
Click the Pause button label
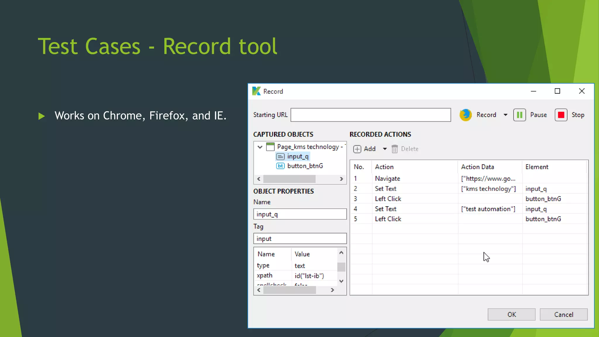coord(538,115)
